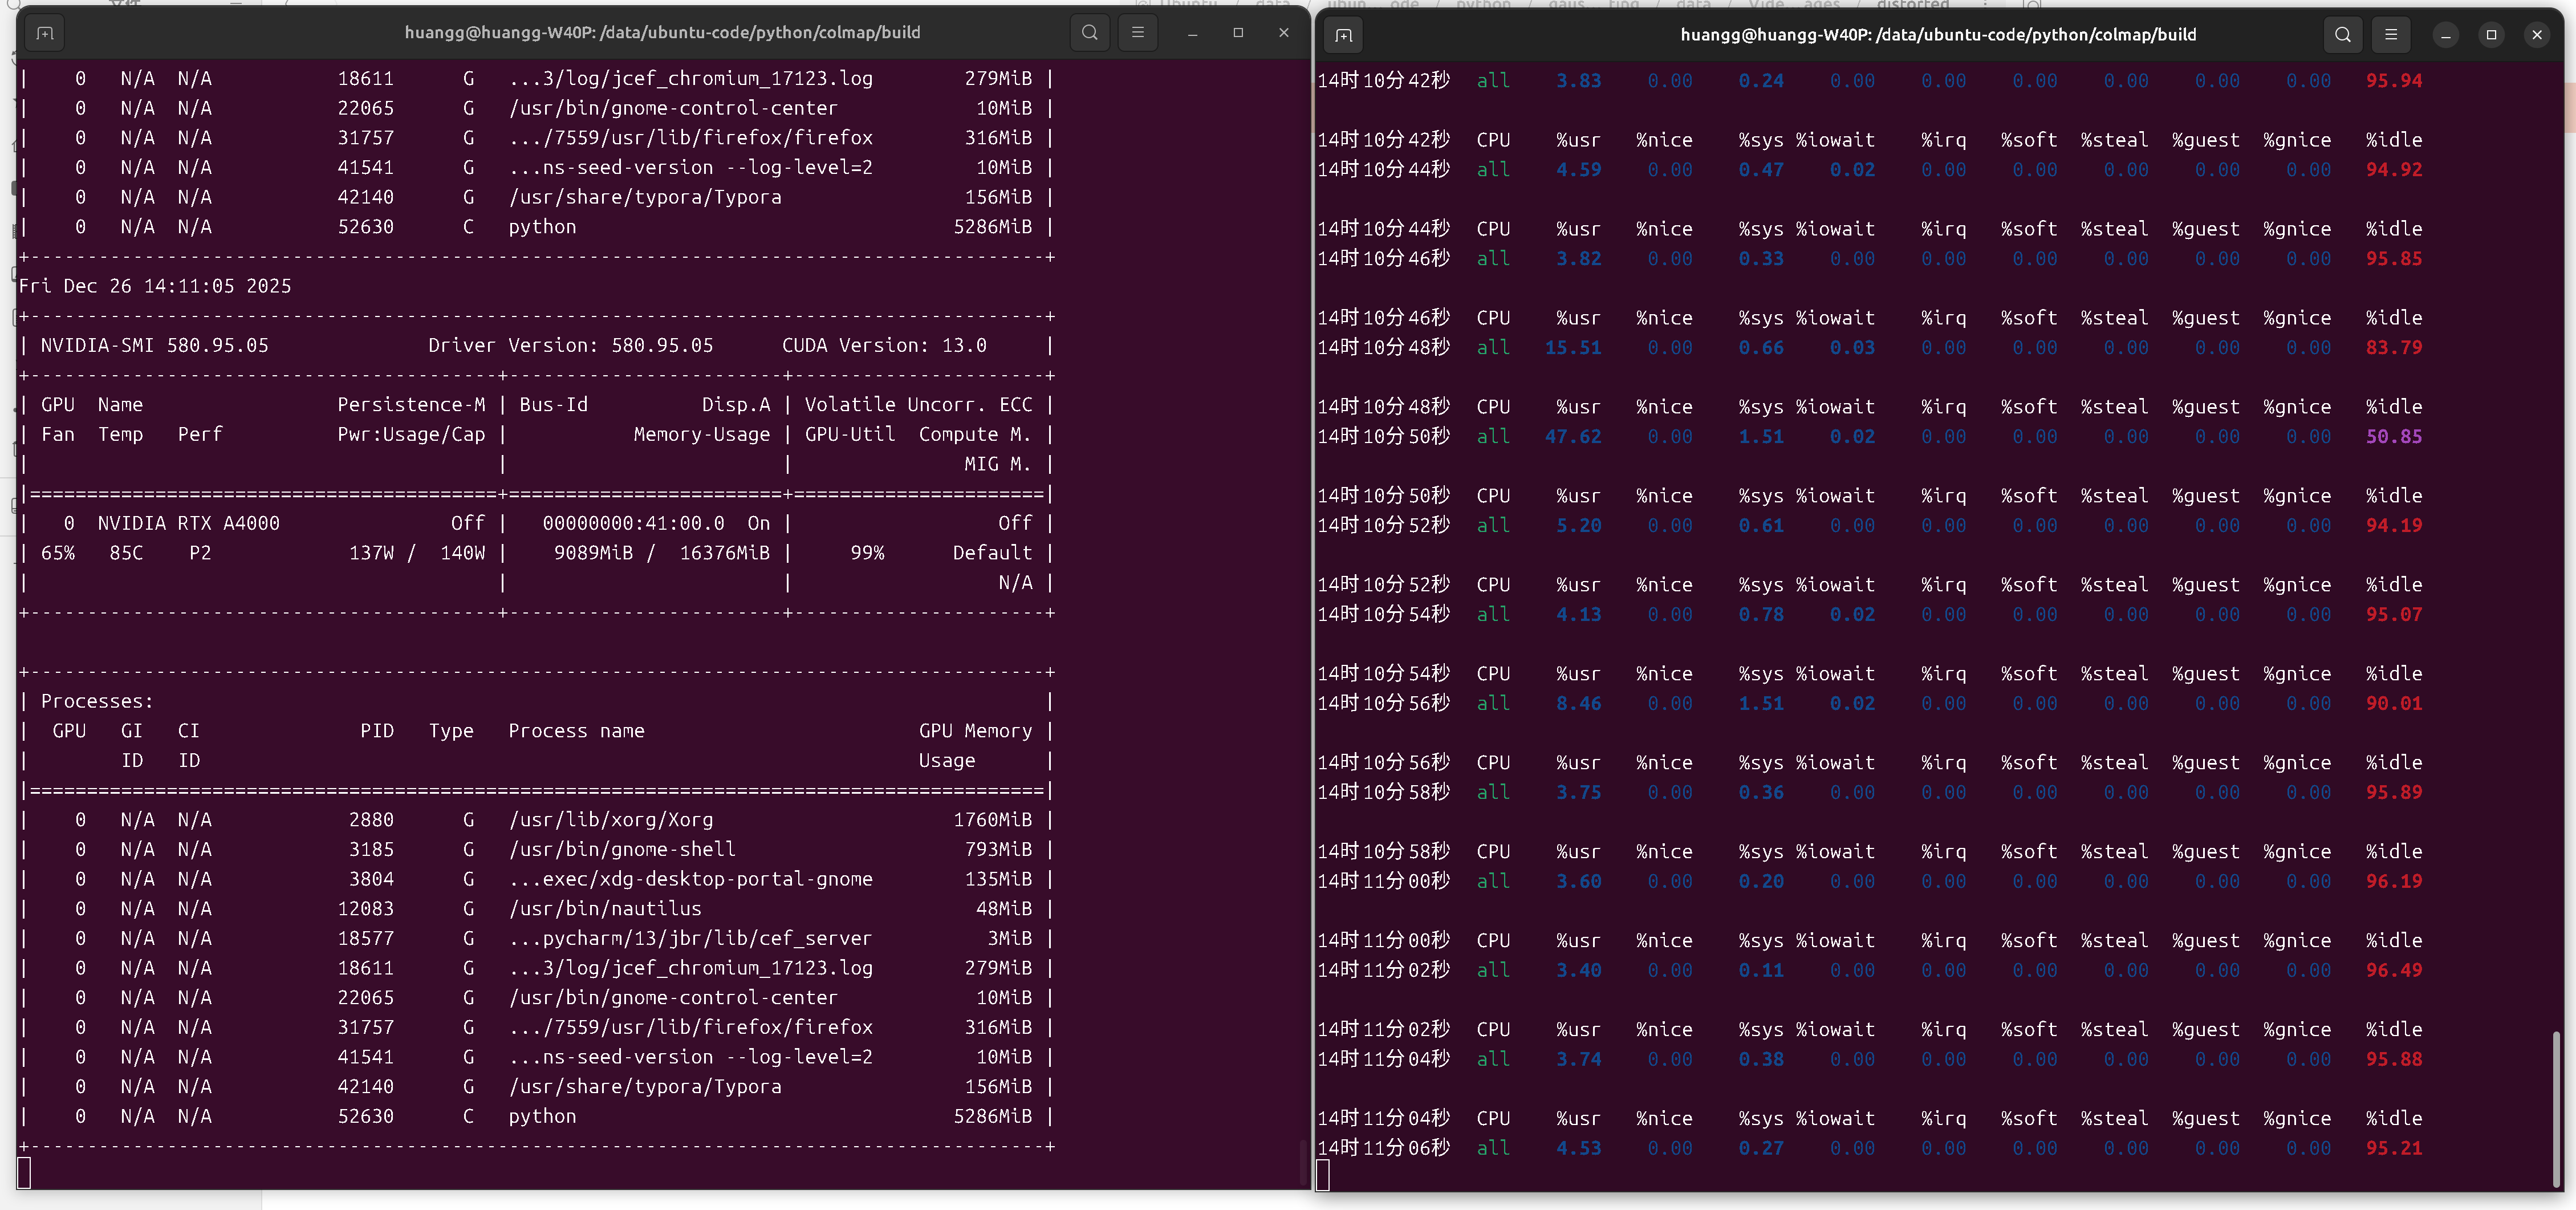Image resolution: width=2576 pixels, height=1210 pixels.
Task: Open new tab in right terminal window
Action: (x=1343, y=35)
